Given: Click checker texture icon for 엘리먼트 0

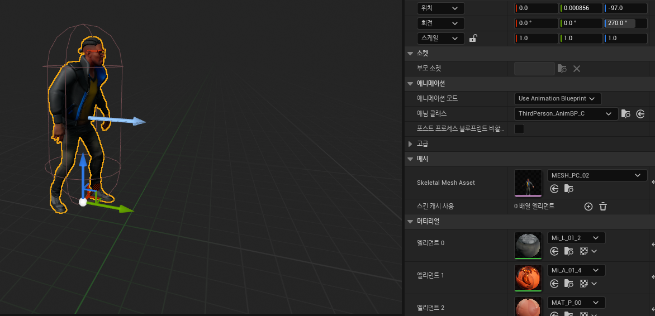Looking at the screenshot, I should [x=584, y=251].
